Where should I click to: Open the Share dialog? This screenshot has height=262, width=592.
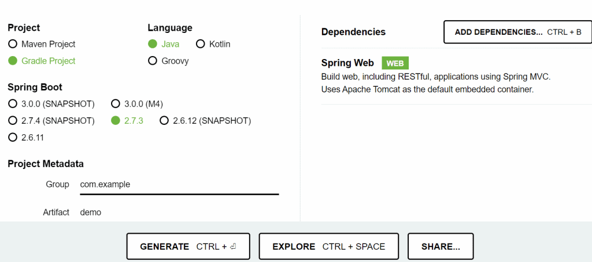(441, 246)
